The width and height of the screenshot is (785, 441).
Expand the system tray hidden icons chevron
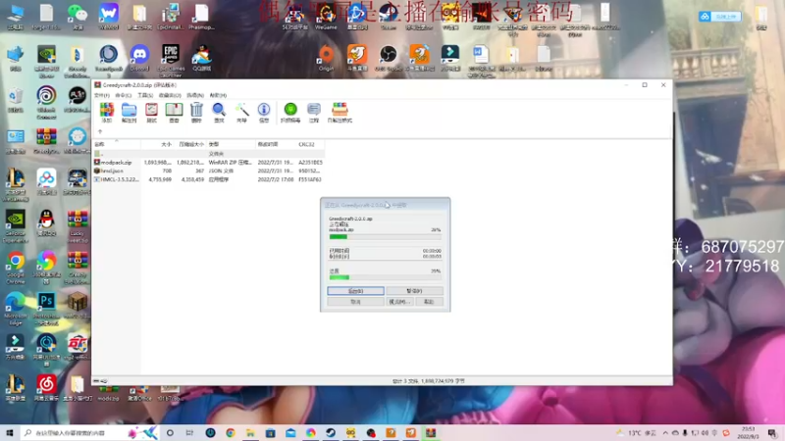[x=665, y=433]
